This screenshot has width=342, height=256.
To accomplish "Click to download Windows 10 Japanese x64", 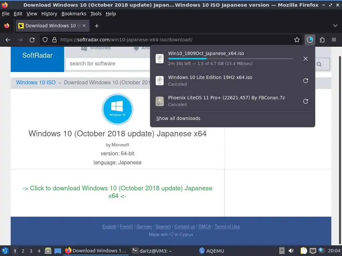I will coord(117,192).
